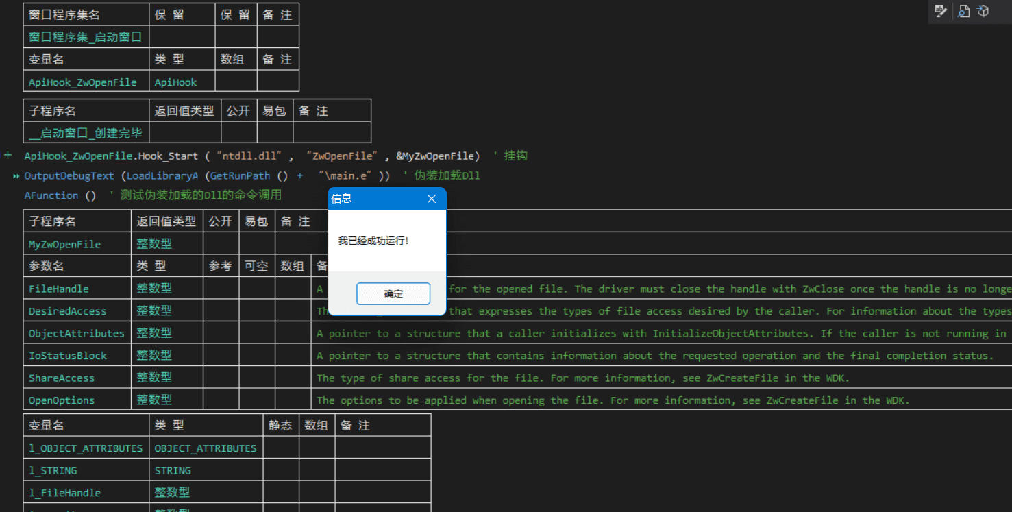Viewport: 1012px width, 512px height.
Task: Select the ObjectAttributes parameter name
Action: click(x=76, y=334)
